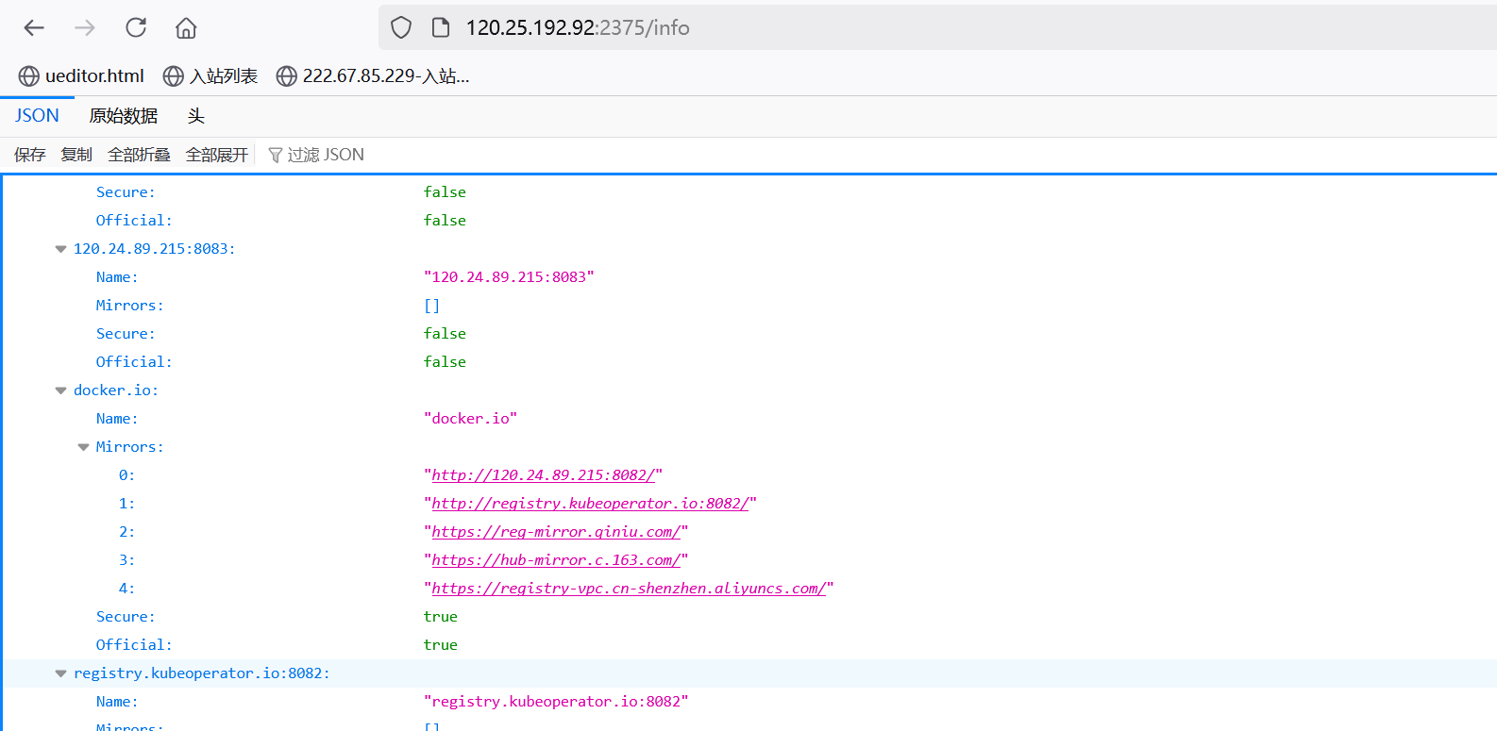Switch to the 原始数据 tab
Image resolution: width=1497 pixels, height=731 pixels.
(123, 116)
